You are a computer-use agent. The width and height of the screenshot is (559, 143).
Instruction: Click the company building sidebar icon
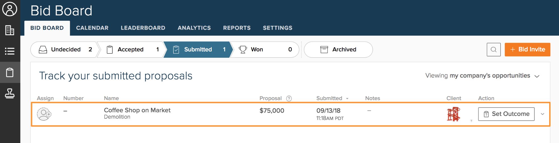point(10,30)
